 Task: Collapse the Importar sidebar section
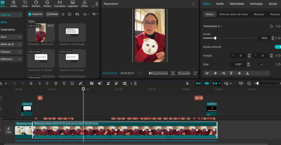(x=20, y=15)
